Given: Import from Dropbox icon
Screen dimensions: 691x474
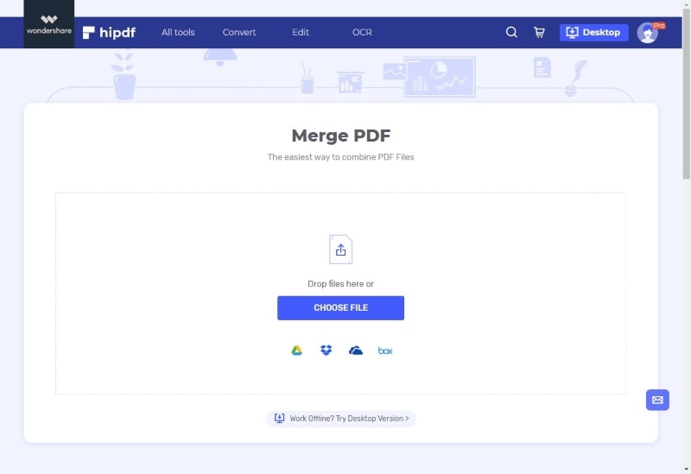Looking at the screenshot, I should pyautogui.click(x=326, y=351).
